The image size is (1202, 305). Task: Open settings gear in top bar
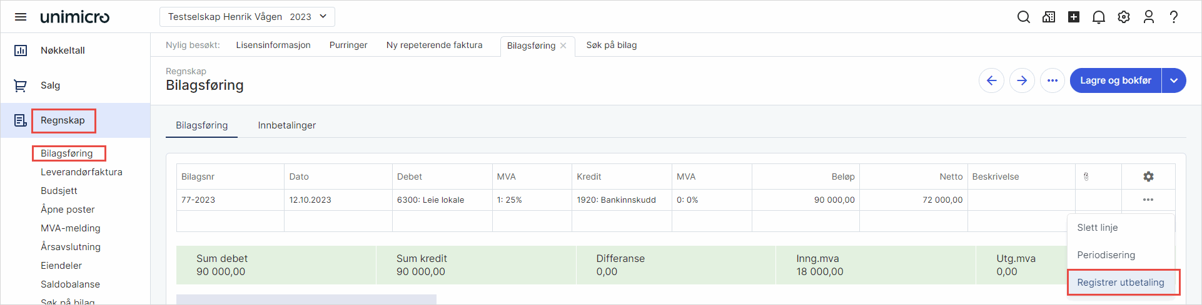coord(1124,17)
